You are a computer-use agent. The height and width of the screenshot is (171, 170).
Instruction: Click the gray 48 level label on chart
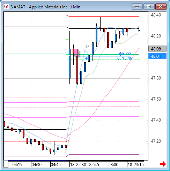coord(87,47)
